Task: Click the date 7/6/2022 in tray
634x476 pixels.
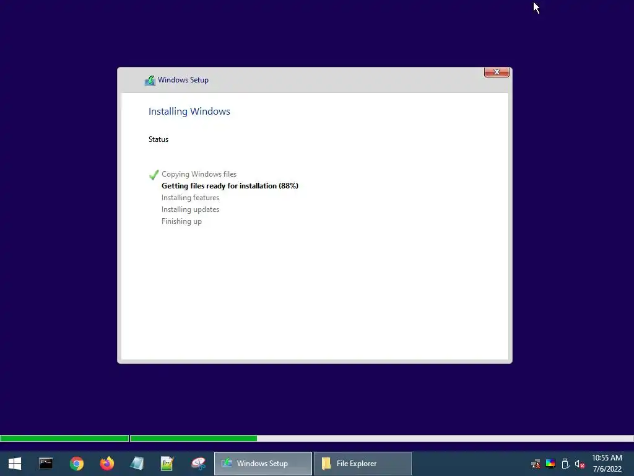Action: [x=607, y=469]
